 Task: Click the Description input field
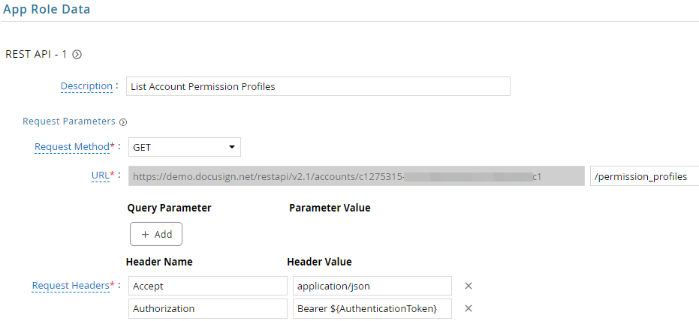click(x=318, y=86)
